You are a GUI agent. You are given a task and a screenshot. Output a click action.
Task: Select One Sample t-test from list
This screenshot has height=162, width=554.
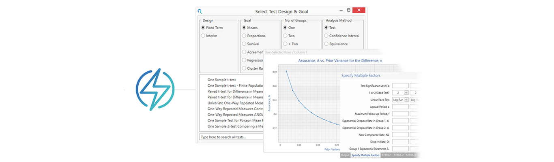pyautogui.click(x=221, y=80)
